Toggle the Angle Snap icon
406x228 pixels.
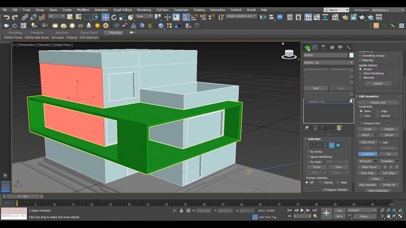pos(194,17)
